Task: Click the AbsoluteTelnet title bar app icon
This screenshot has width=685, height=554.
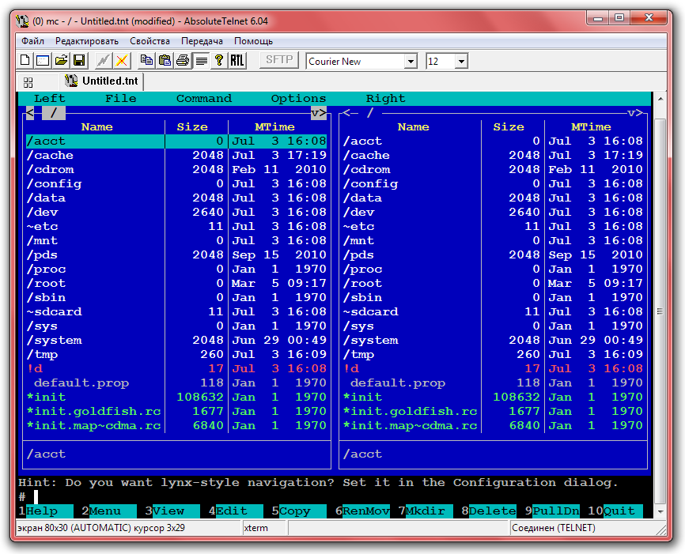Action: [x=22, y=21]
